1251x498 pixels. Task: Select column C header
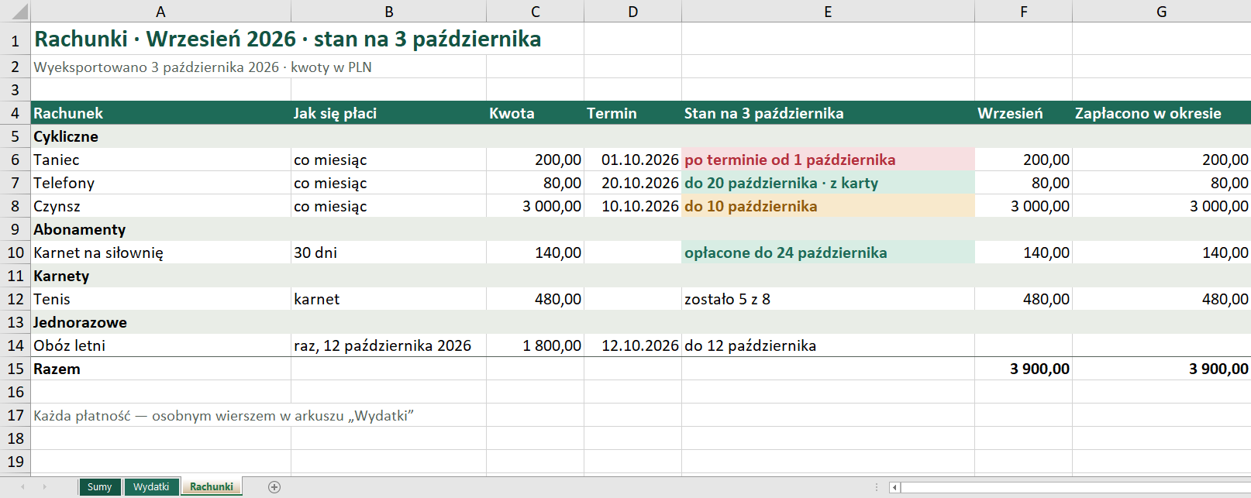(x=536, y=11)
